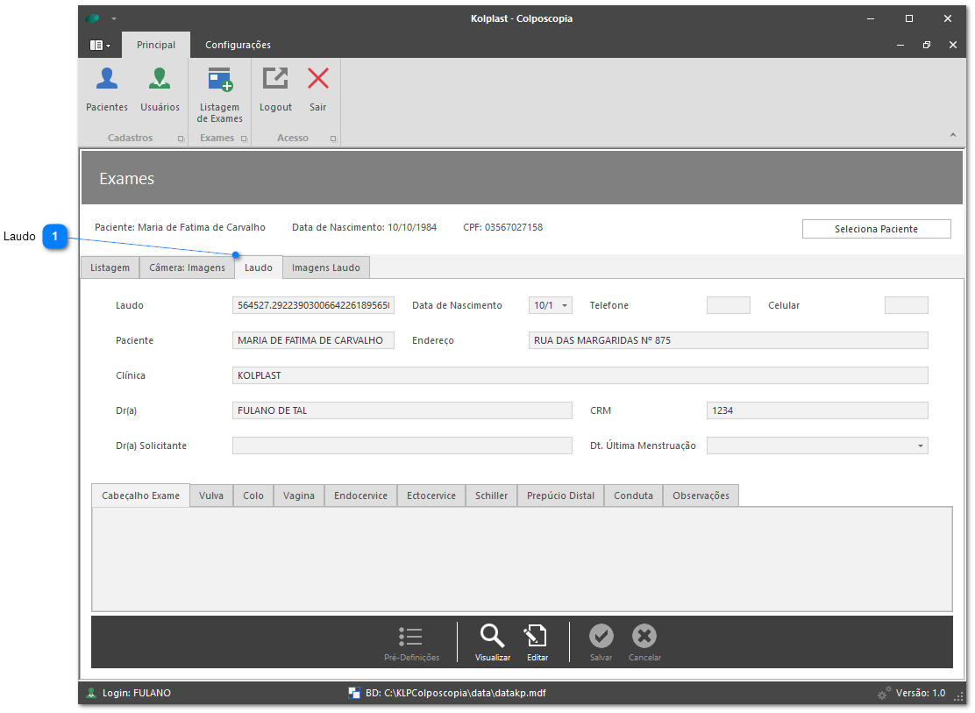Click the Cancelar icon
The image size is (975, 713).
point(644,637)
